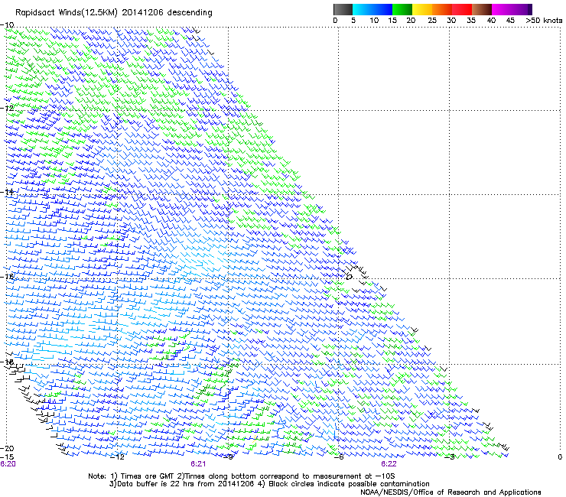566x497 pixels.
Task: Click the purple time label '6:20'
Action: pyautogui.click(x=8, y=464)
